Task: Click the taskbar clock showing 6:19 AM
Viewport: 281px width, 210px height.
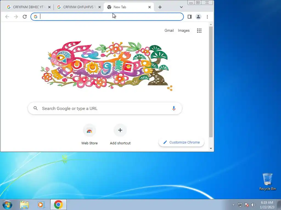Action: pos(267,205)
